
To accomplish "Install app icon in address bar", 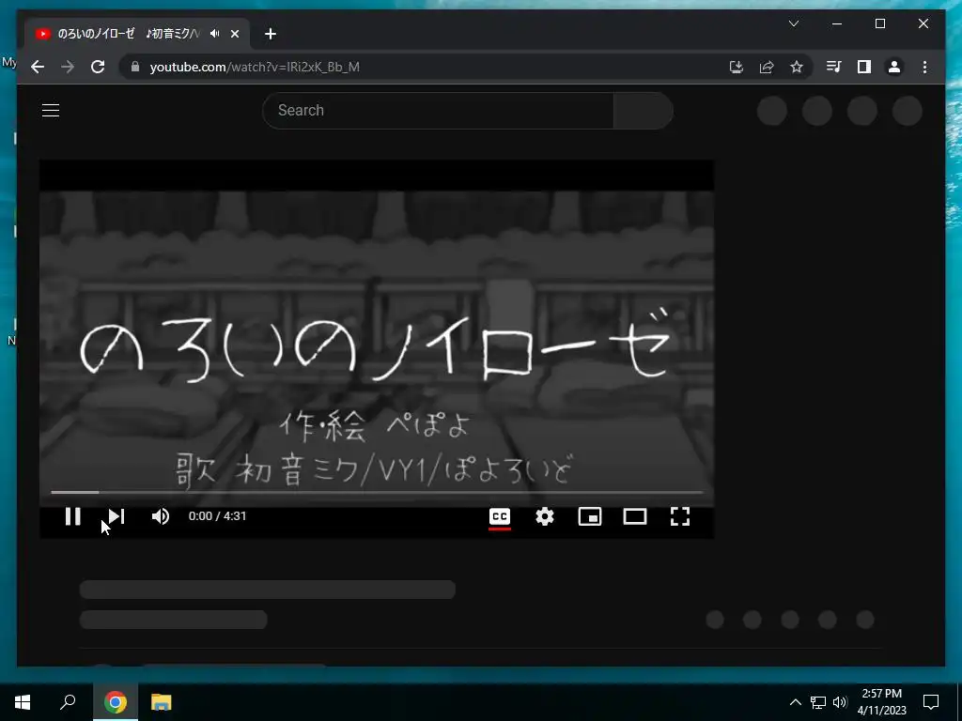I will [737, 67].
